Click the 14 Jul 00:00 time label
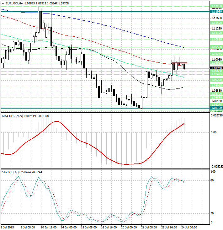 [x=69, y=227]
